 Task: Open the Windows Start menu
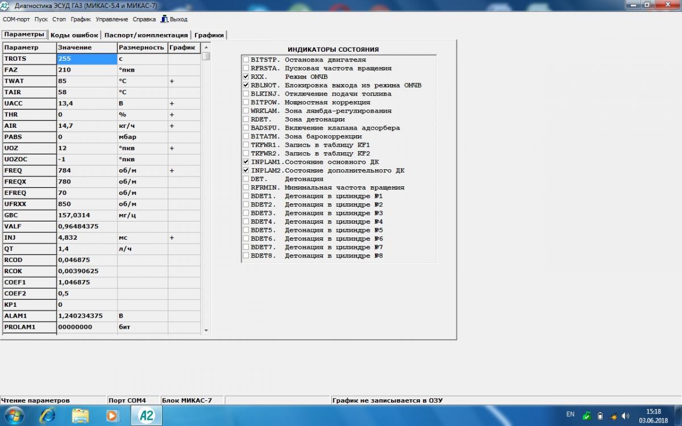pos(14,415)
